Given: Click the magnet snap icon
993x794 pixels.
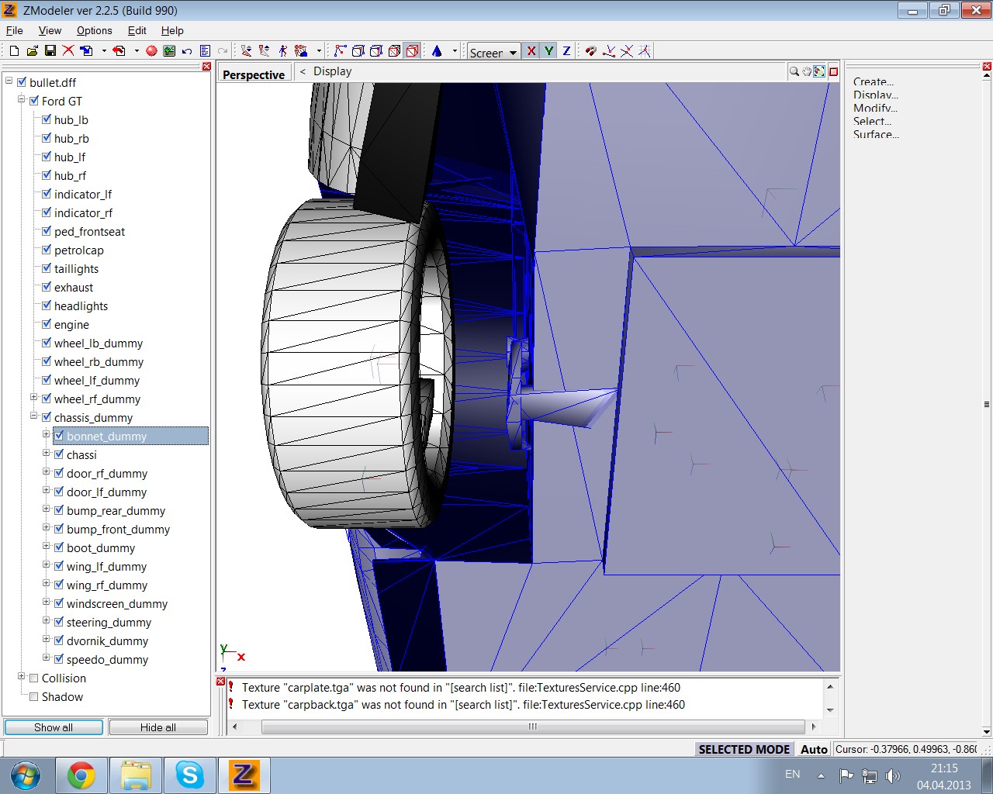Looking at the screenshot, I should click(590, 51).
